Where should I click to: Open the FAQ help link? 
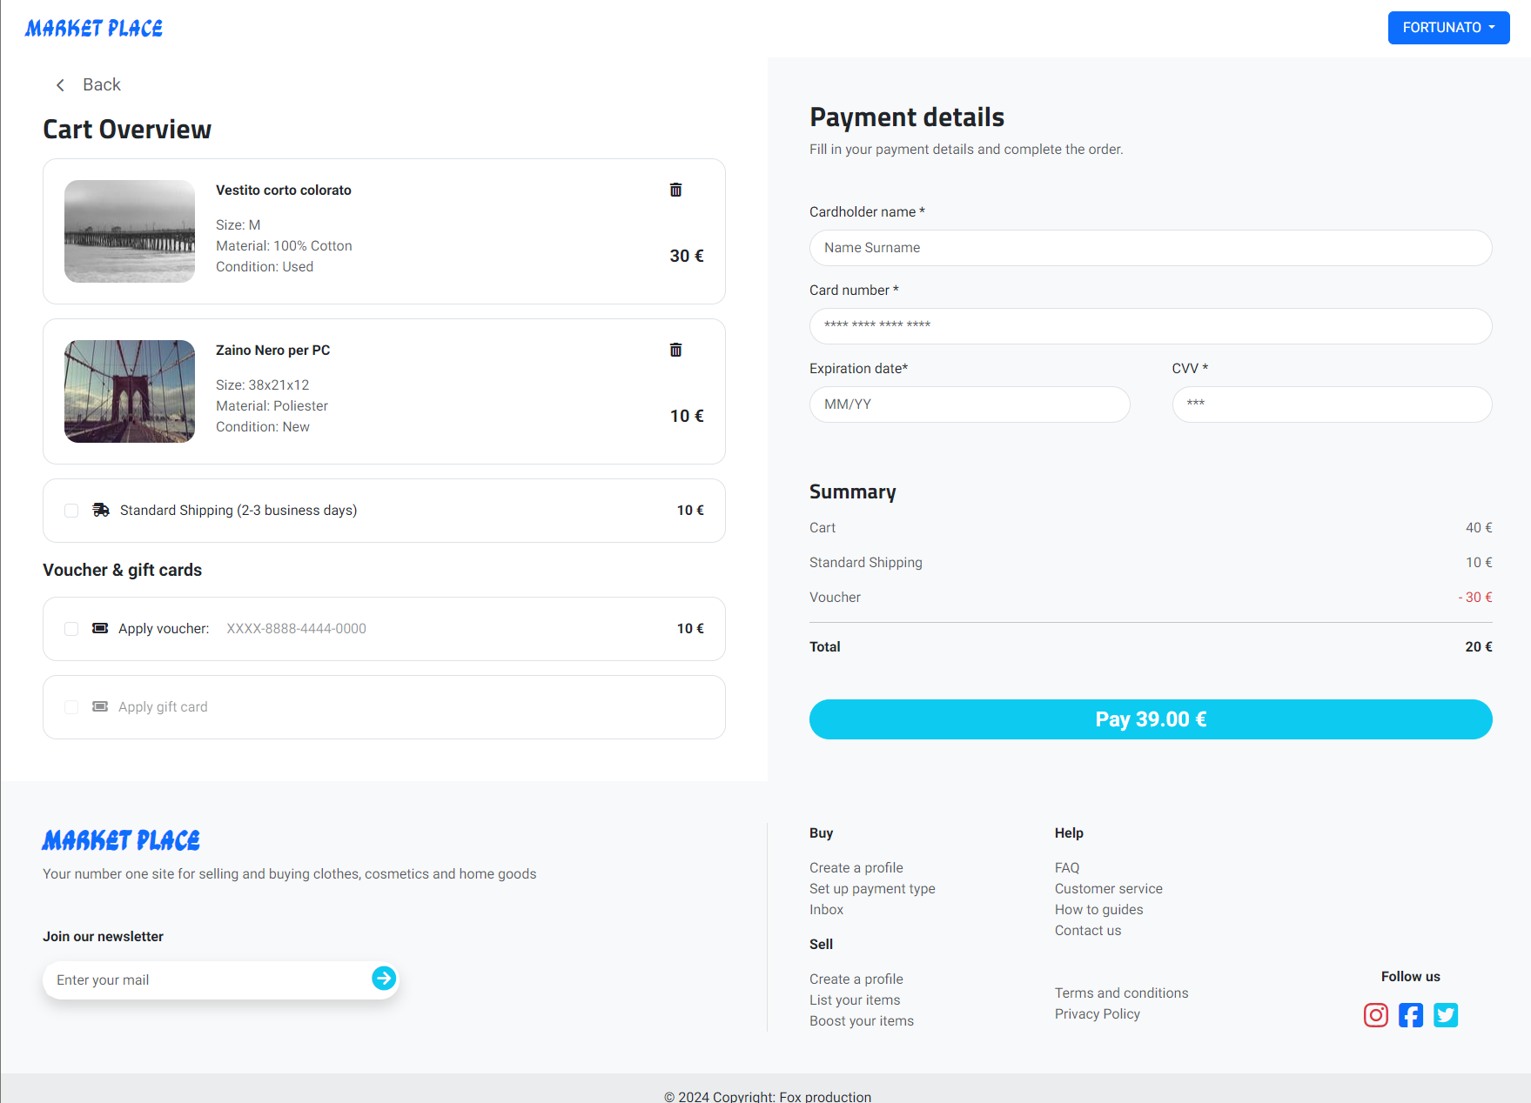point(1066,867)
